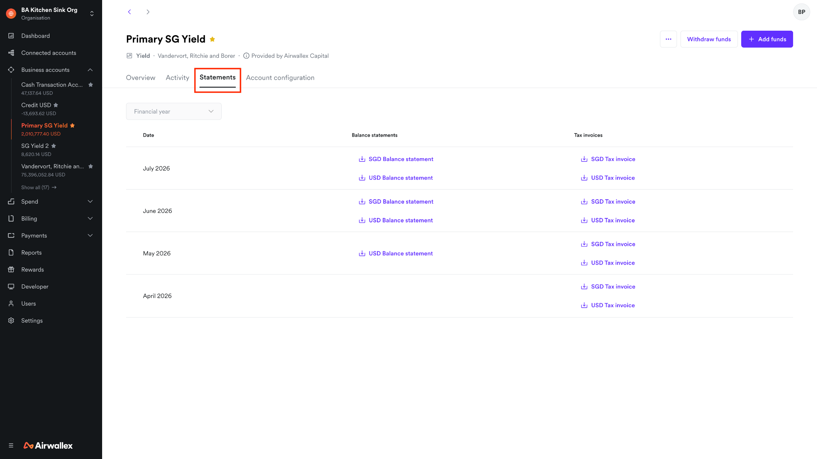Screen dimensions: 817x459
Task: Click the Withdraw funds button
Action: pyautogui.click(x=709, y=39)
